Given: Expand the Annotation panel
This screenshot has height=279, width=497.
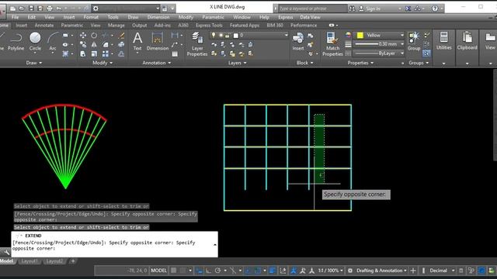Looking at the screenshot, I should pyautogui.click(x=157, y=63).
